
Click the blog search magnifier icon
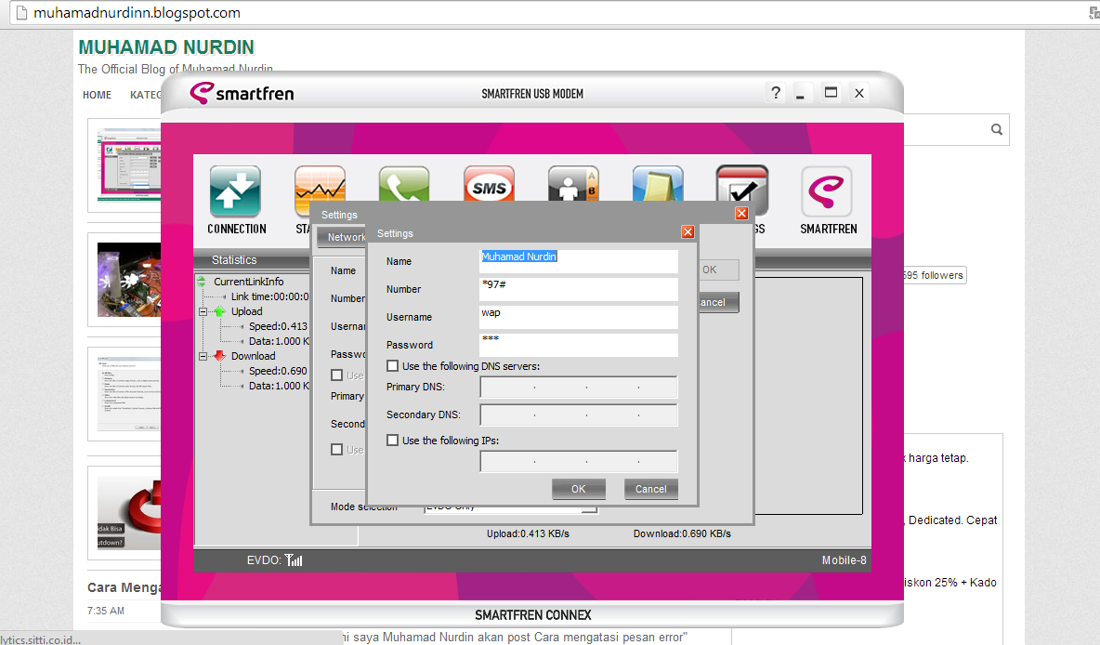coord(996,129)
